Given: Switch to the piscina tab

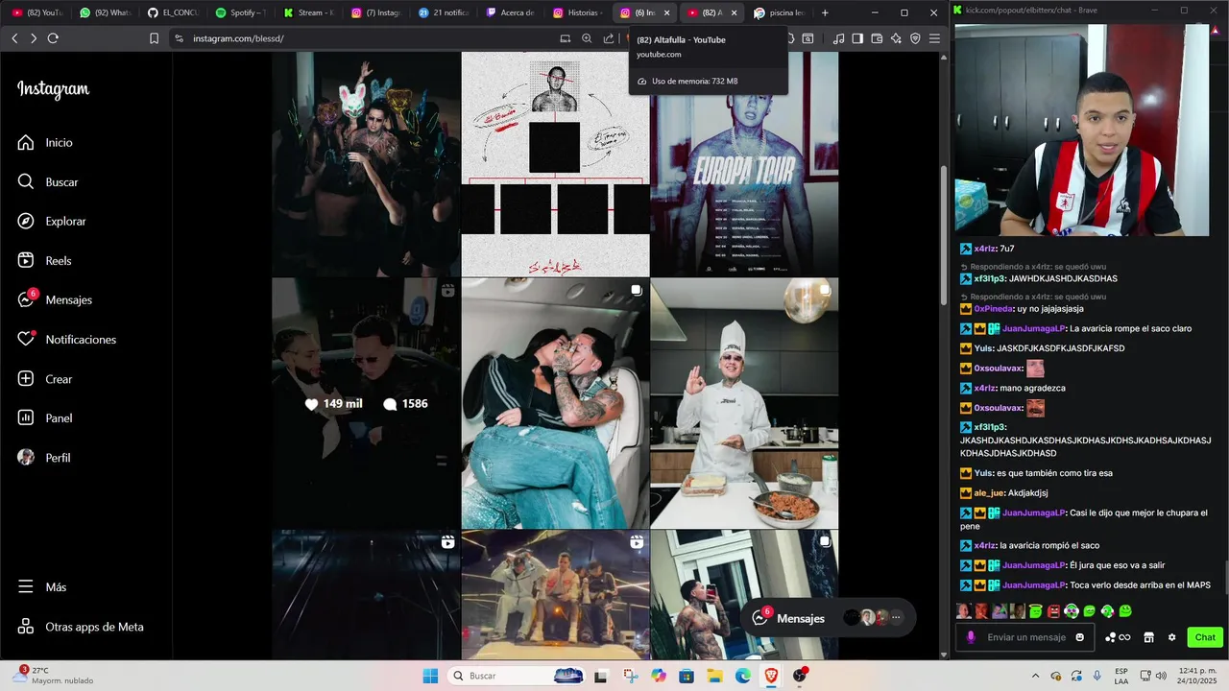Looking at the screenshot, I should pyautogui.click(x=780, y=12).
